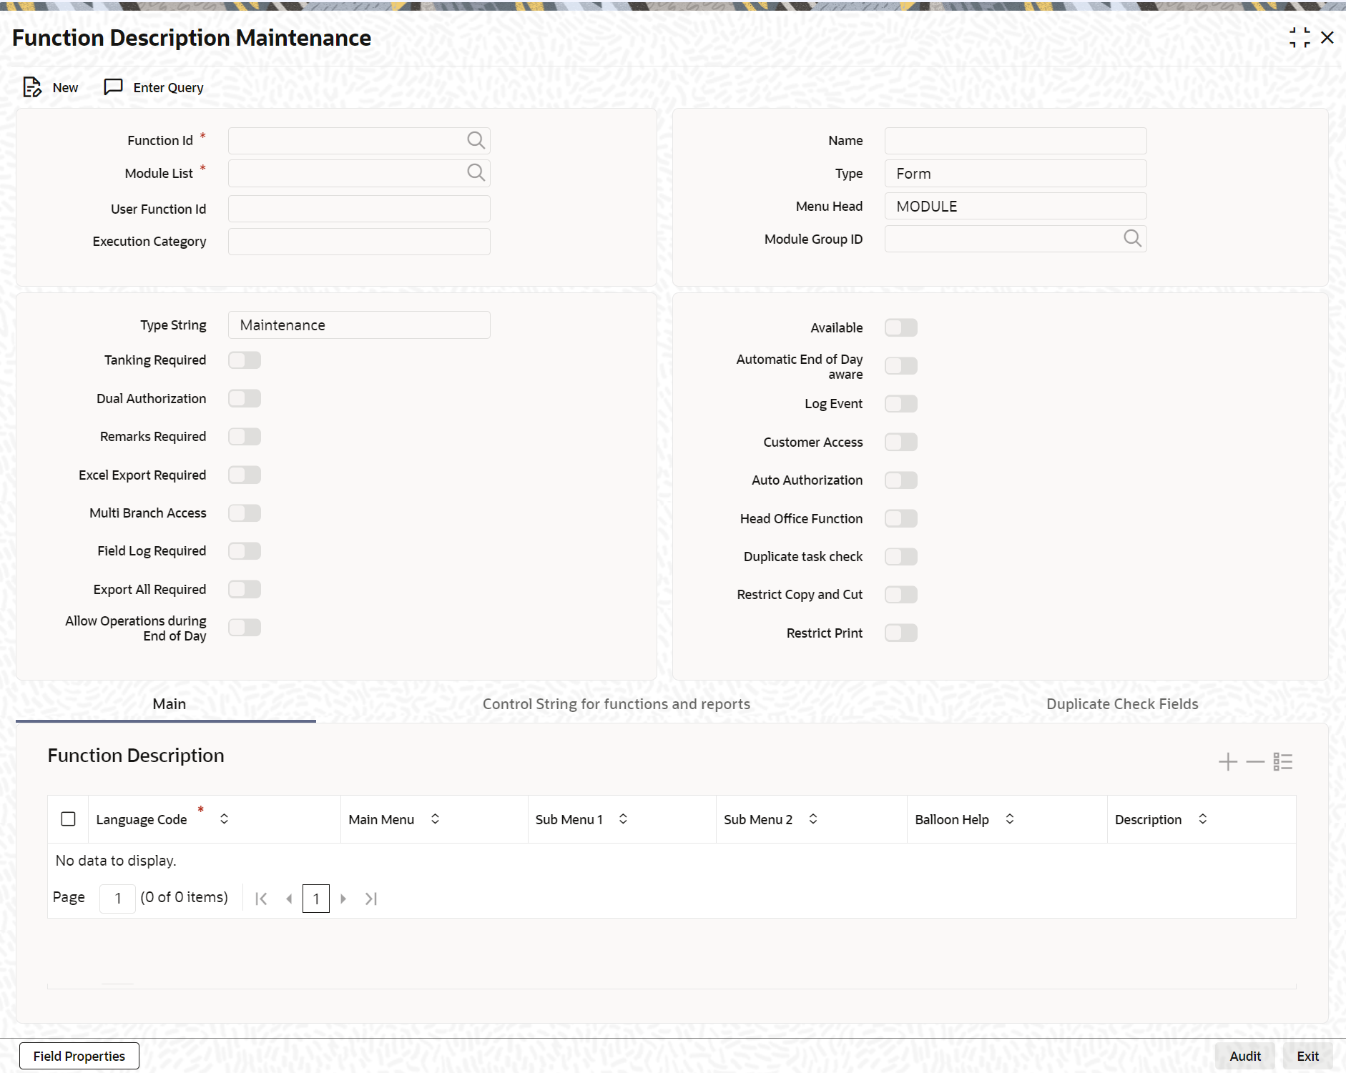Screen dimensions: 1346x1073
Task: Toggle Tanking Required switch
Action: coord(245,360)
